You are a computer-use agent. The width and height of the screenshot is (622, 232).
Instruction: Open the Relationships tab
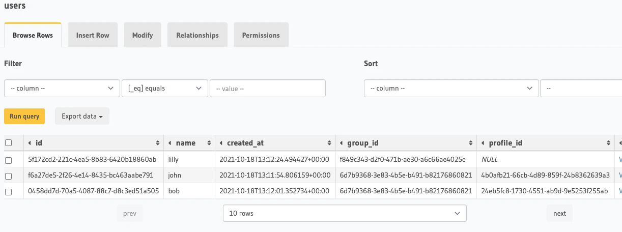197,35
